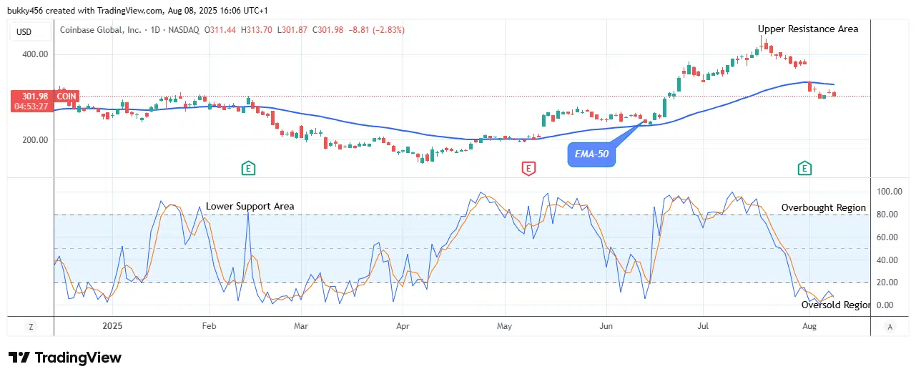Click the 04:53:27 bar countdown label
Image resolution: width=916 pixels, height=379 pixels.
point(33,107)
